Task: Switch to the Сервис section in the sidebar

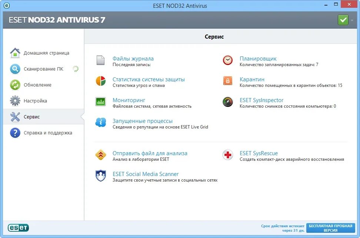Action: (x=31, y=117)
